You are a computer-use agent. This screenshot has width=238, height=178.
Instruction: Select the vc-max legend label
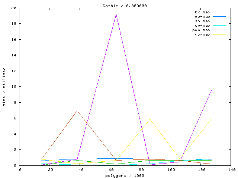202,34
